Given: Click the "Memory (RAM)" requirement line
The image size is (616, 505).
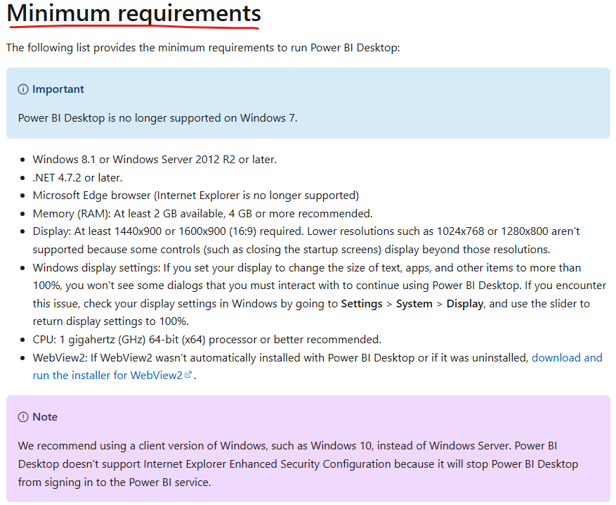Looking at the screenshot, I should (203, 214).
